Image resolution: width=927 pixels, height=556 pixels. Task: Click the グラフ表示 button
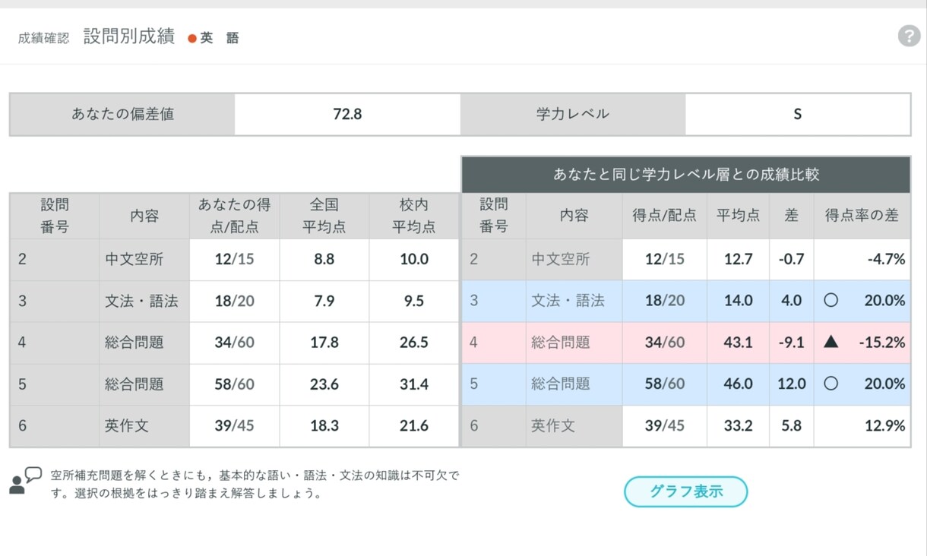[x=685, y=491]
